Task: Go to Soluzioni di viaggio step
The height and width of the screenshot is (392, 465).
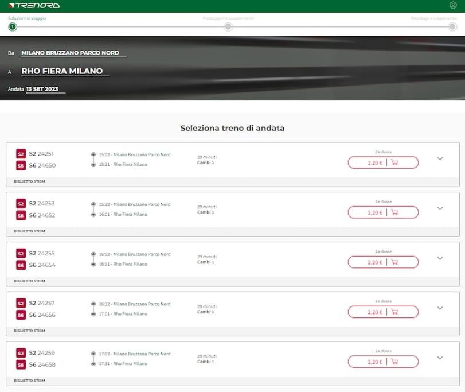Action: pos(12,26)
